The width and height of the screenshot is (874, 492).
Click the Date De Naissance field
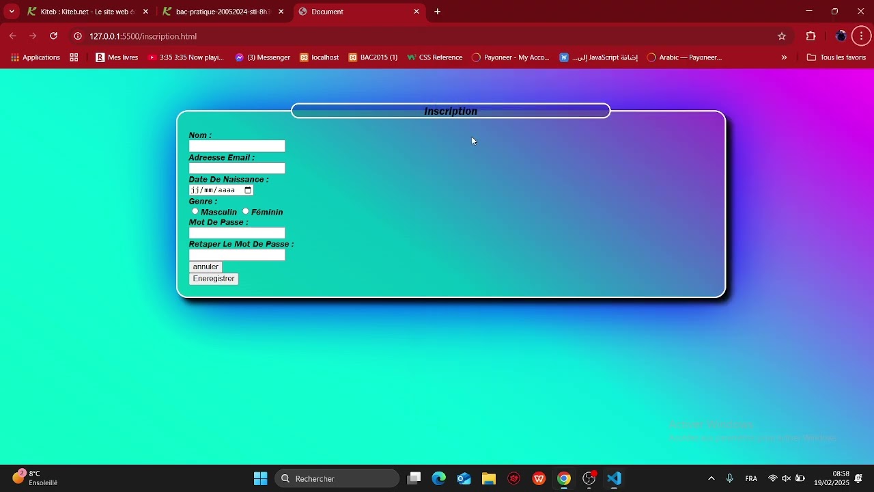[x=221, y=190]
